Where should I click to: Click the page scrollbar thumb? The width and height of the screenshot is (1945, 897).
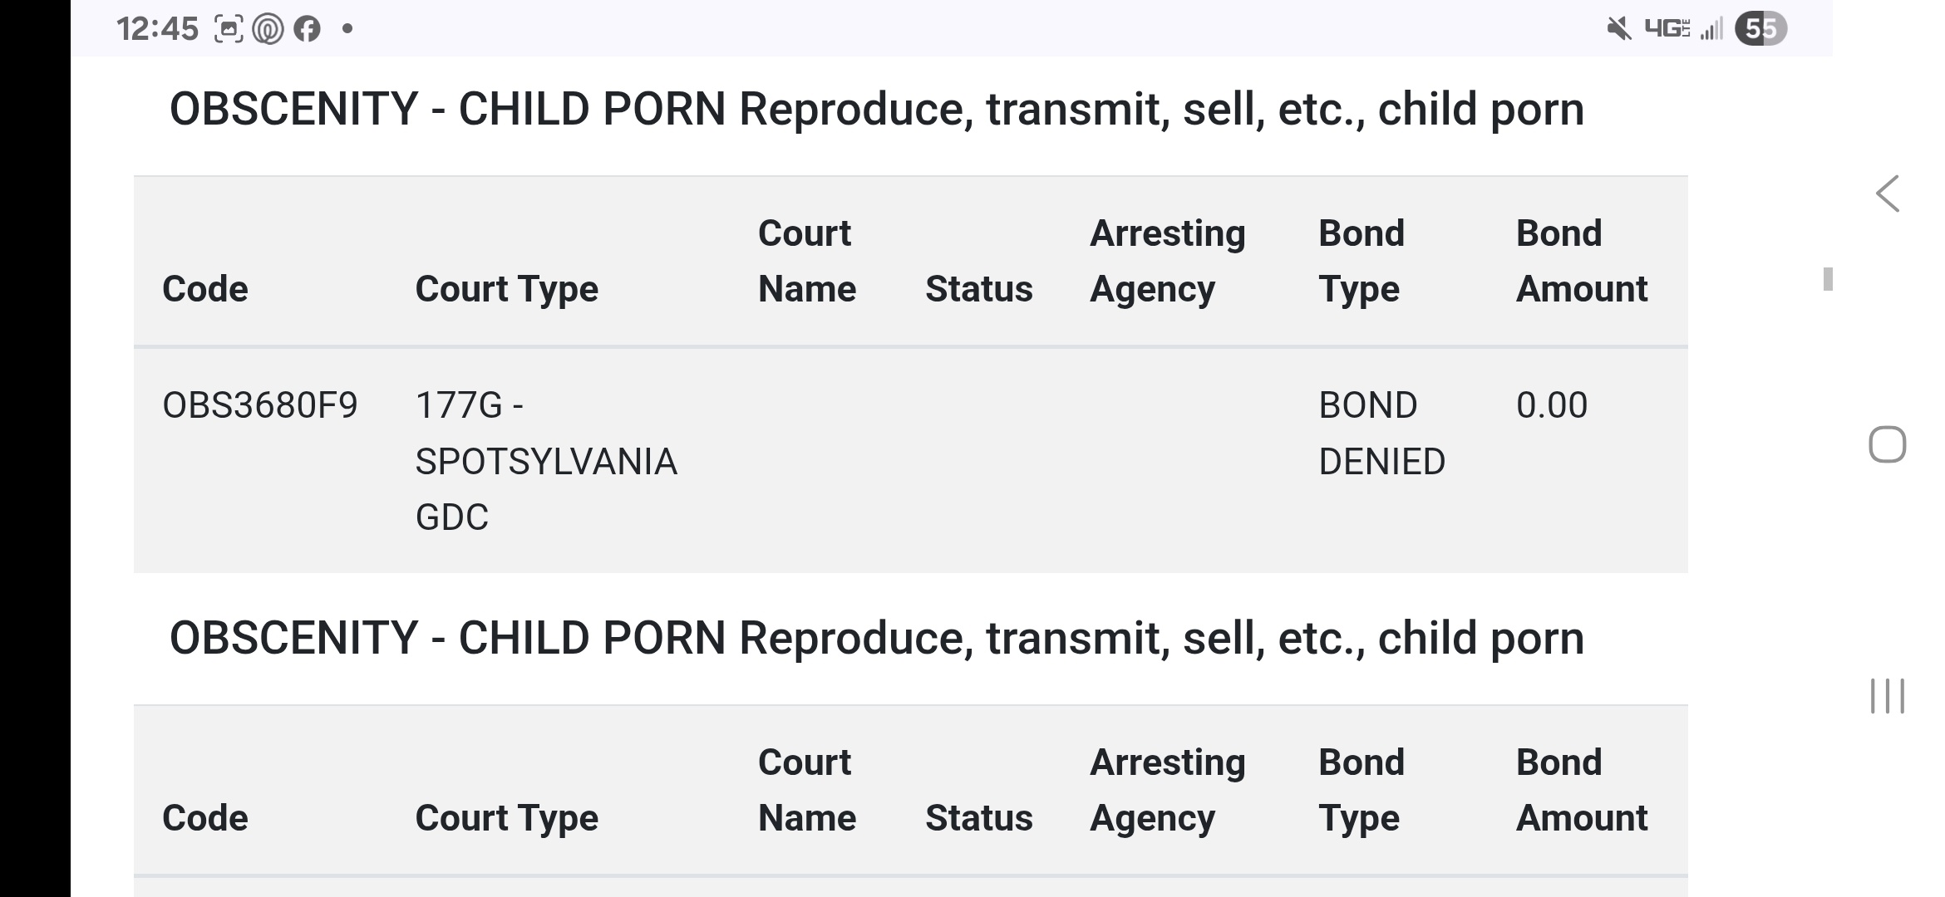[x=1828, y=279]
